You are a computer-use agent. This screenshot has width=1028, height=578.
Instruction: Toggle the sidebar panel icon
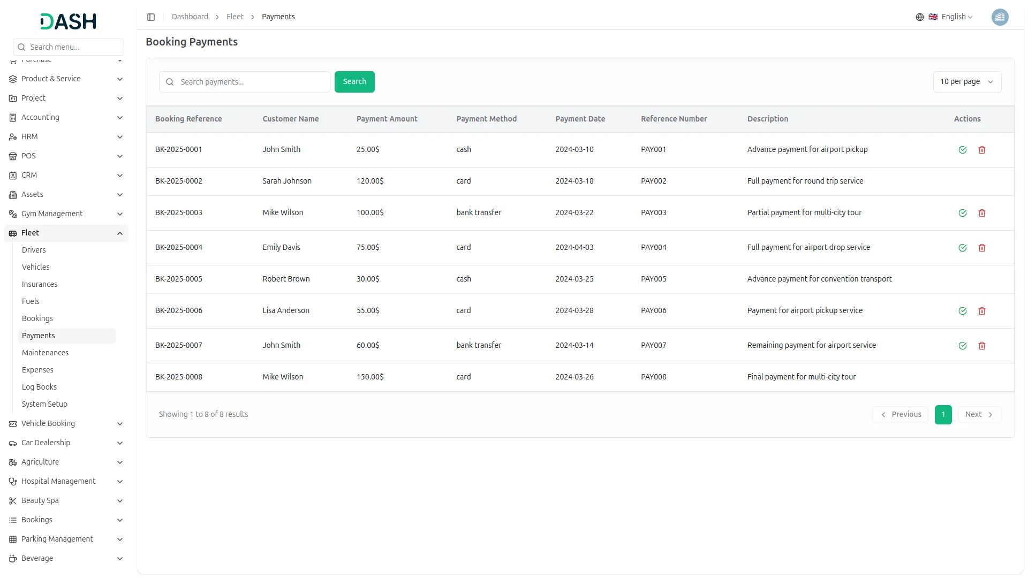pyautogui.click(x=151, y=17)
